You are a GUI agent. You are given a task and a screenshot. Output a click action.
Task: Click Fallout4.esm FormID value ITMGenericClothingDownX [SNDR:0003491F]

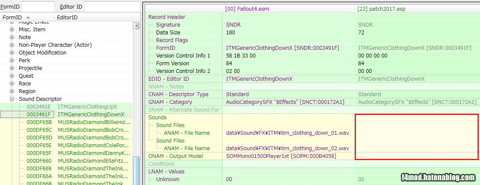(x=283, y=48)
